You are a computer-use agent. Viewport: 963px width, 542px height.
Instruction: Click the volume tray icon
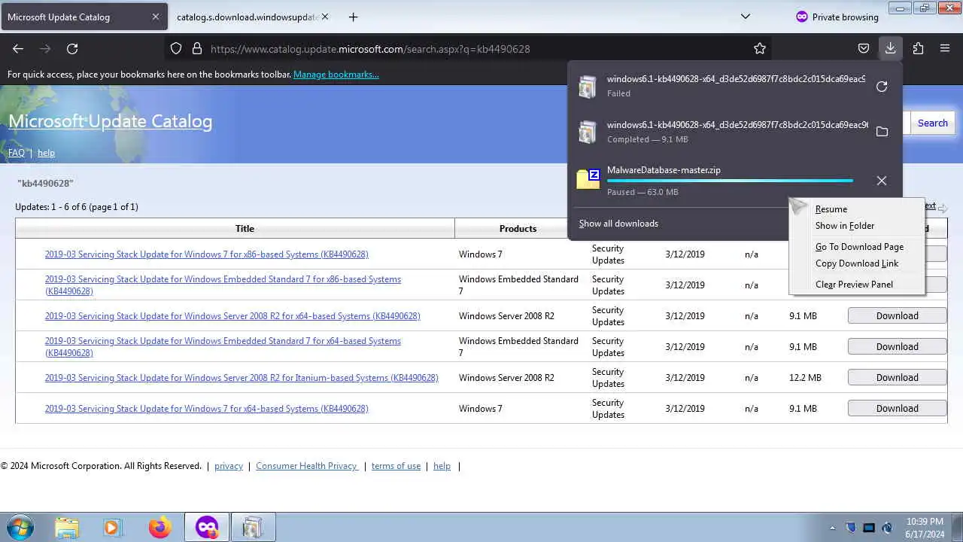point(887,528)
